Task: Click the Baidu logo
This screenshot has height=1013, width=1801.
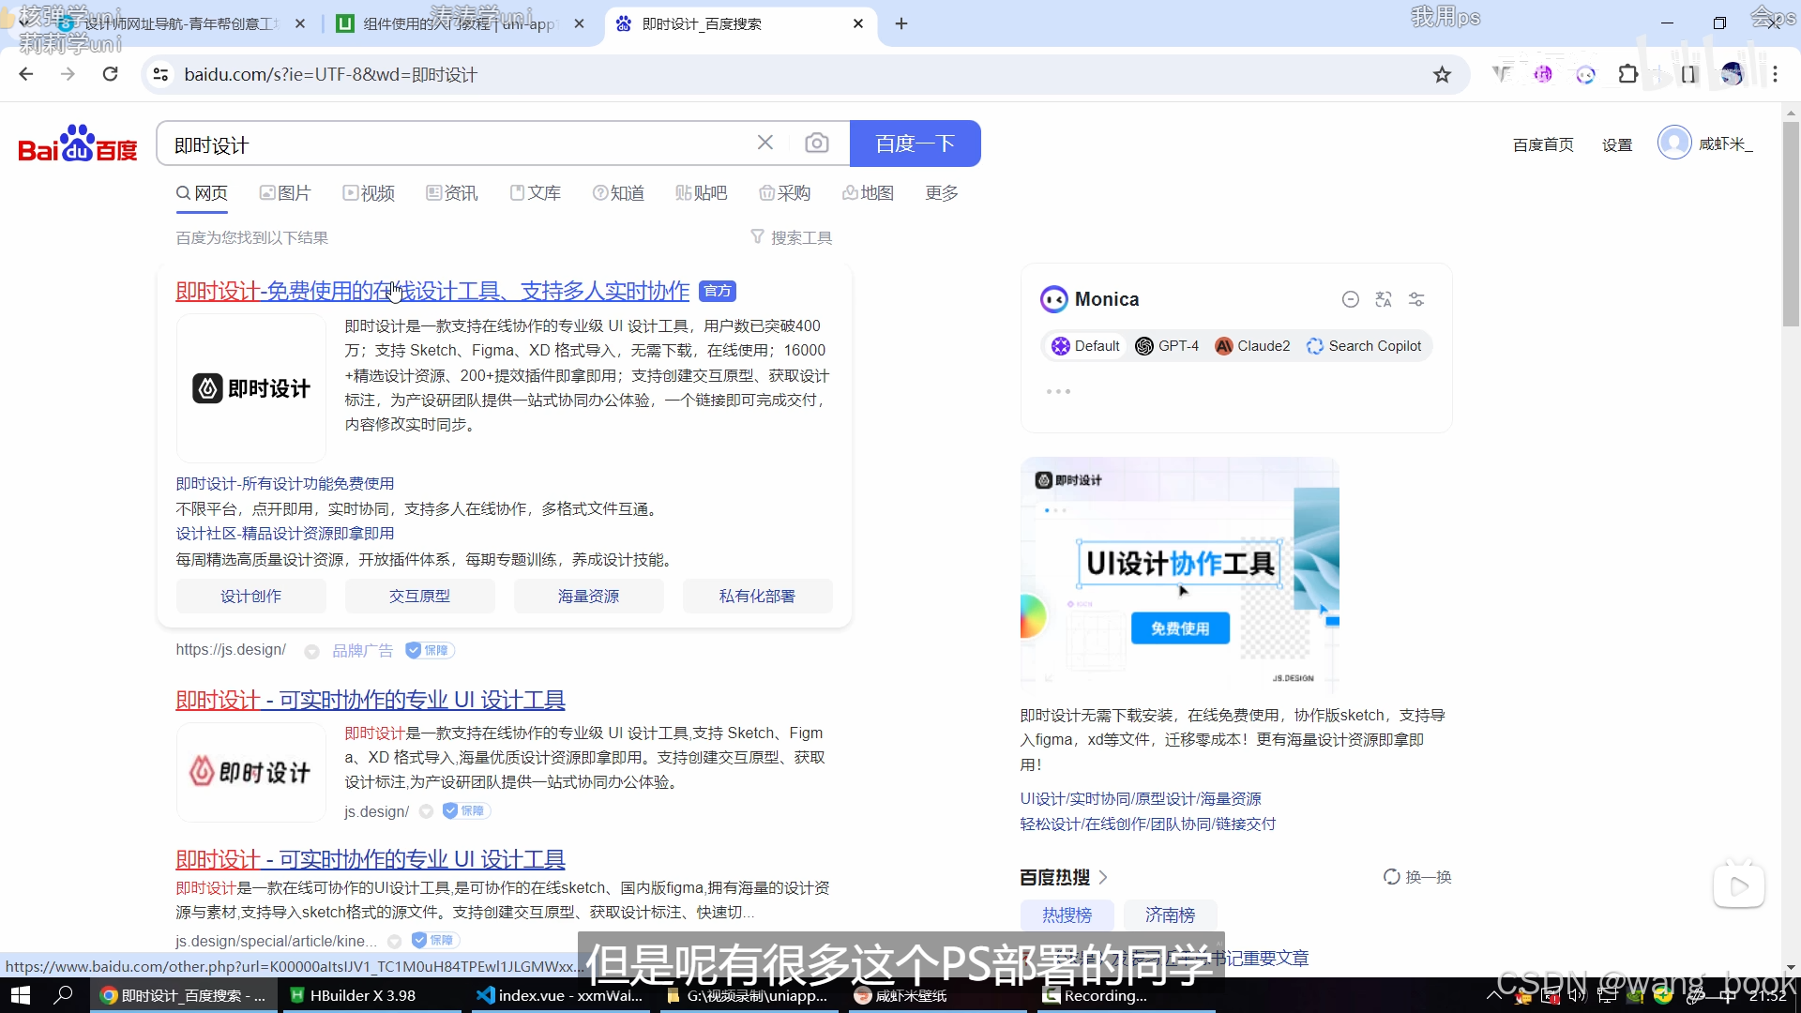Action: 78,144
